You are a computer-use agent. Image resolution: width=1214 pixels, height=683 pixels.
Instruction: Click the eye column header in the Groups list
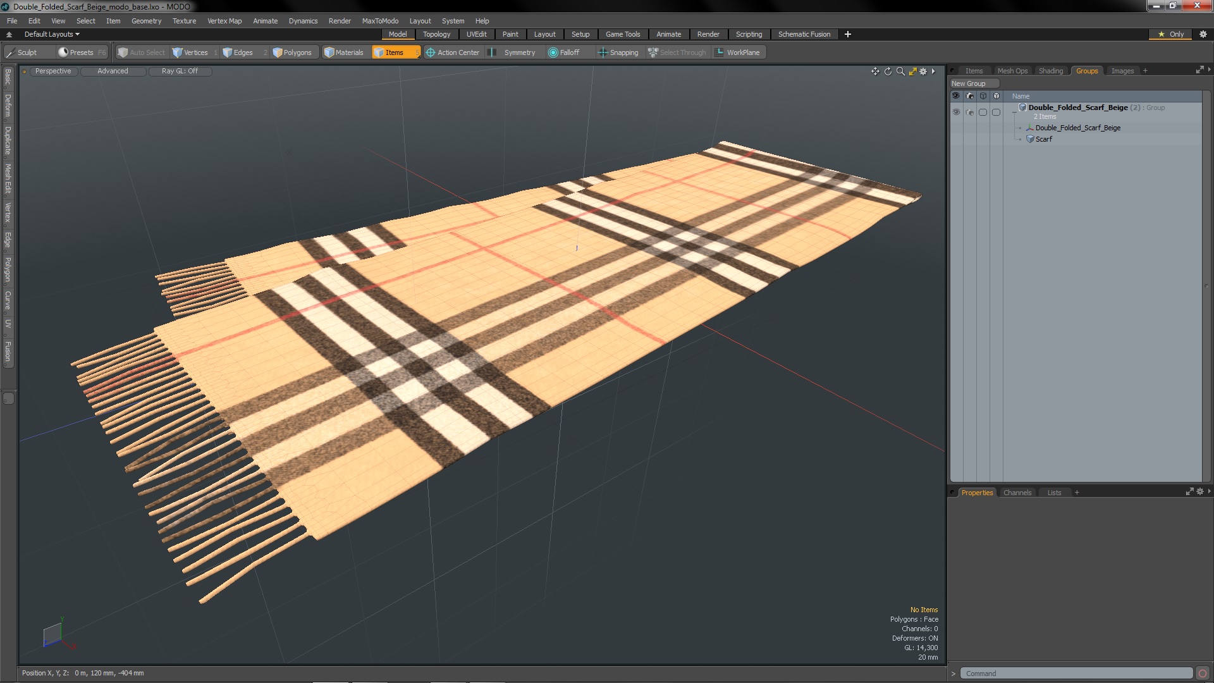coord(956,96)
